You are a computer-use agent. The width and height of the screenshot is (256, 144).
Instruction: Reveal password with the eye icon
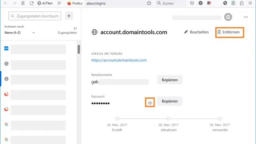[x=150, y=103]
